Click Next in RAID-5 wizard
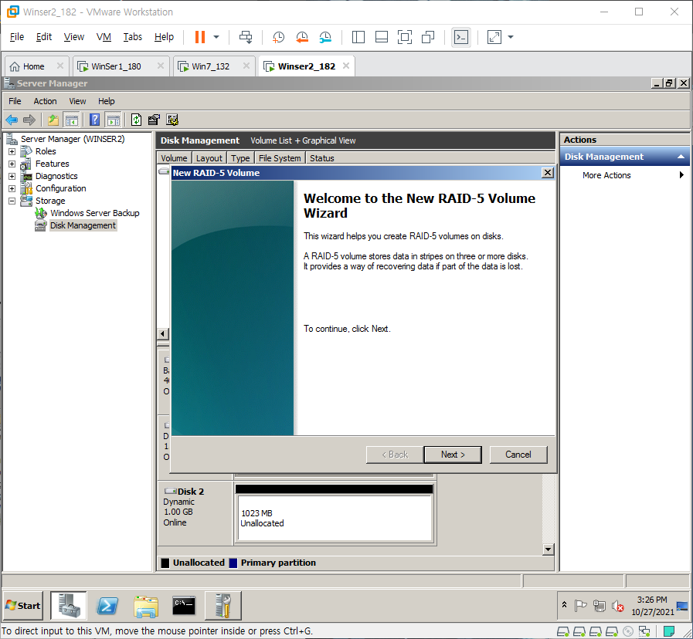Screen dimensions: 693x639 [x=453, y=455]
